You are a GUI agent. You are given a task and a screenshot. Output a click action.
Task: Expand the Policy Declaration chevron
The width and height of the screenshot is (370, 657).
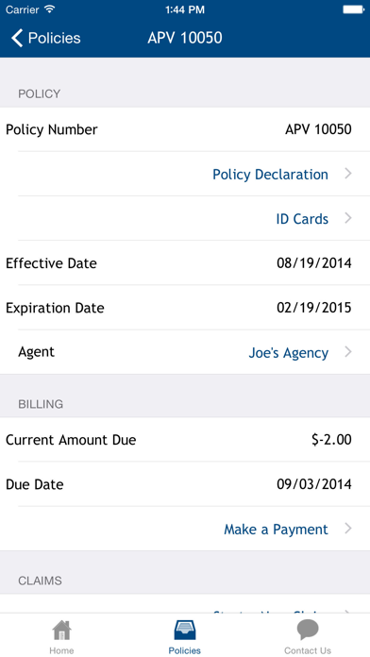click(x=348, y=174)
